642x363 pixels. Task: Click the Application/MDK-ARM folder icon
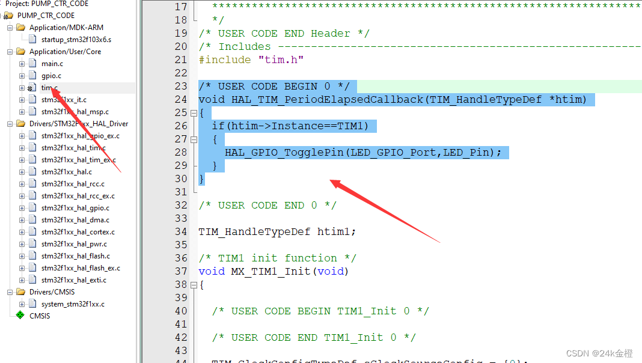coord(20,28)
